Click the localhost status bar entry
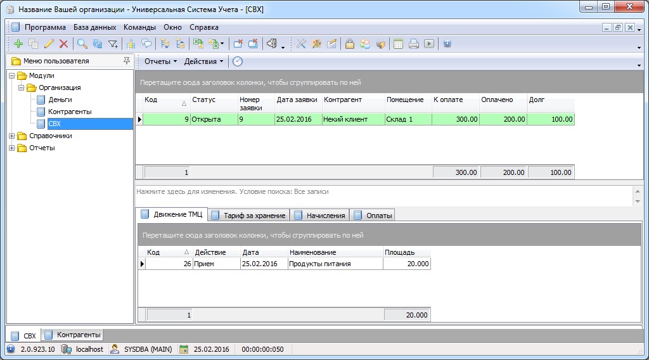Screen dimensions: 649x360 (83, 349)
